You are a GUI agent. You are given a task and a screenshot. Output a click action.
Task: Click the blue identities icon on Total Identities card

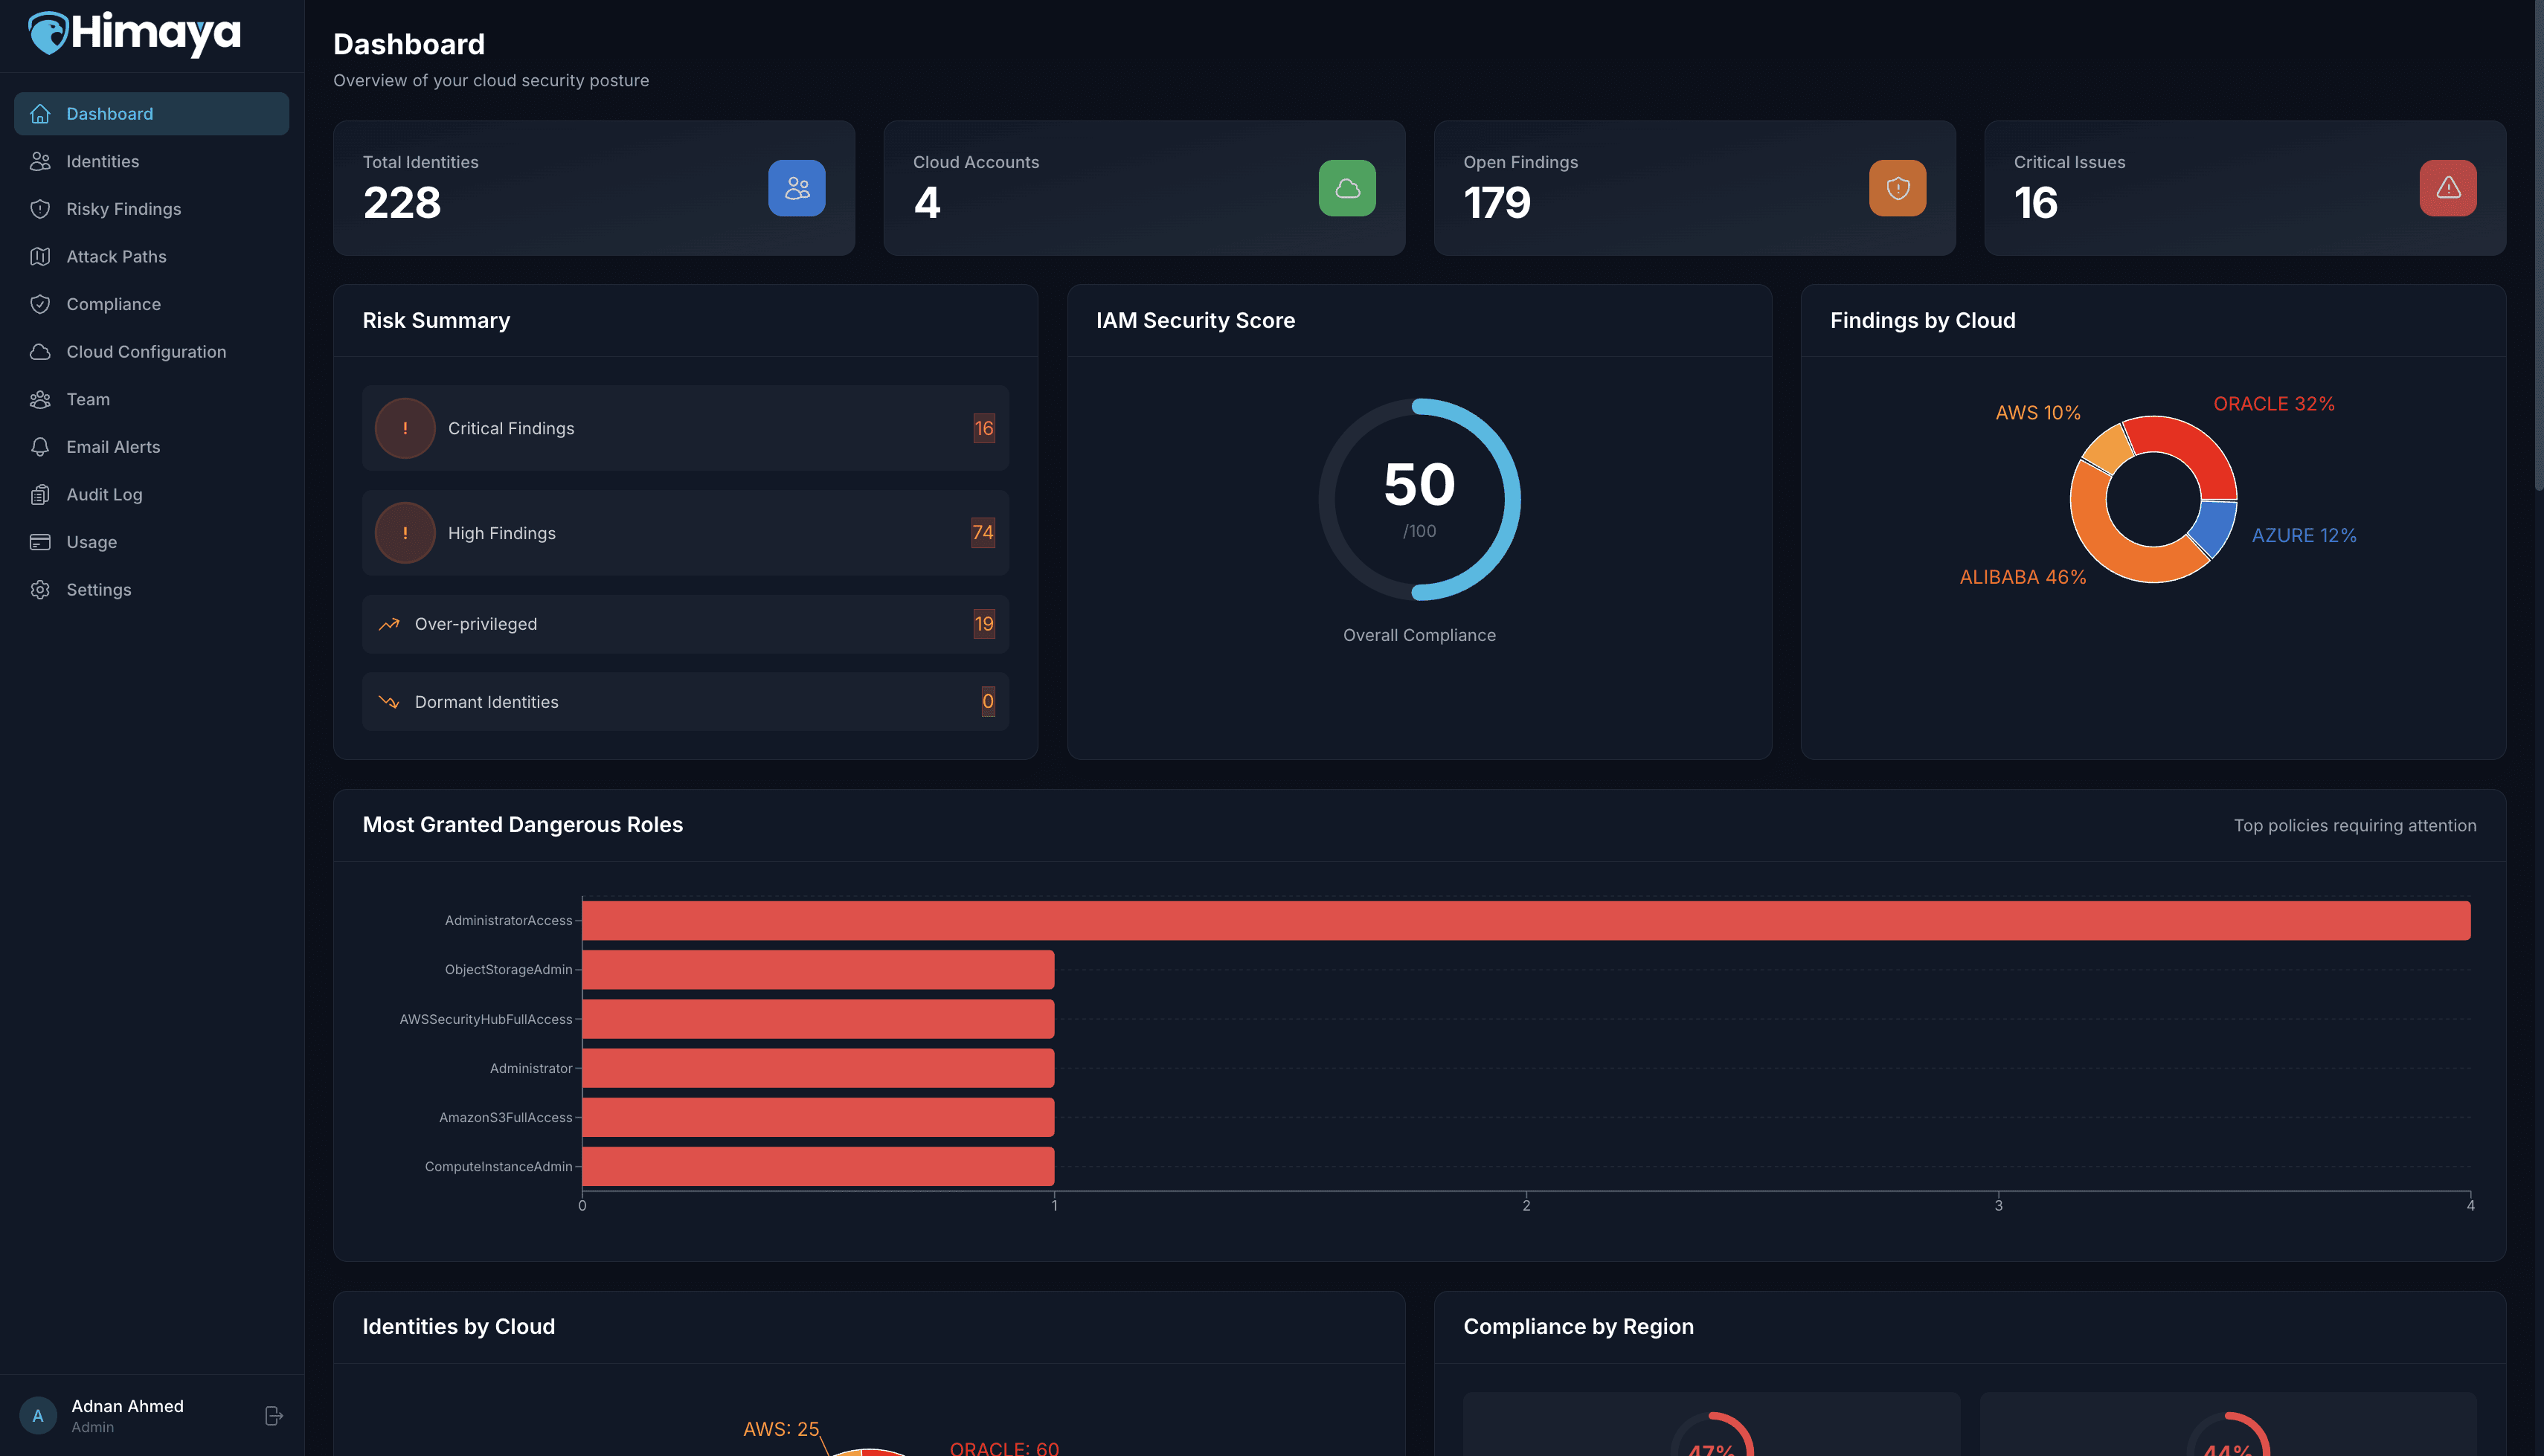(x=796, y=188)
